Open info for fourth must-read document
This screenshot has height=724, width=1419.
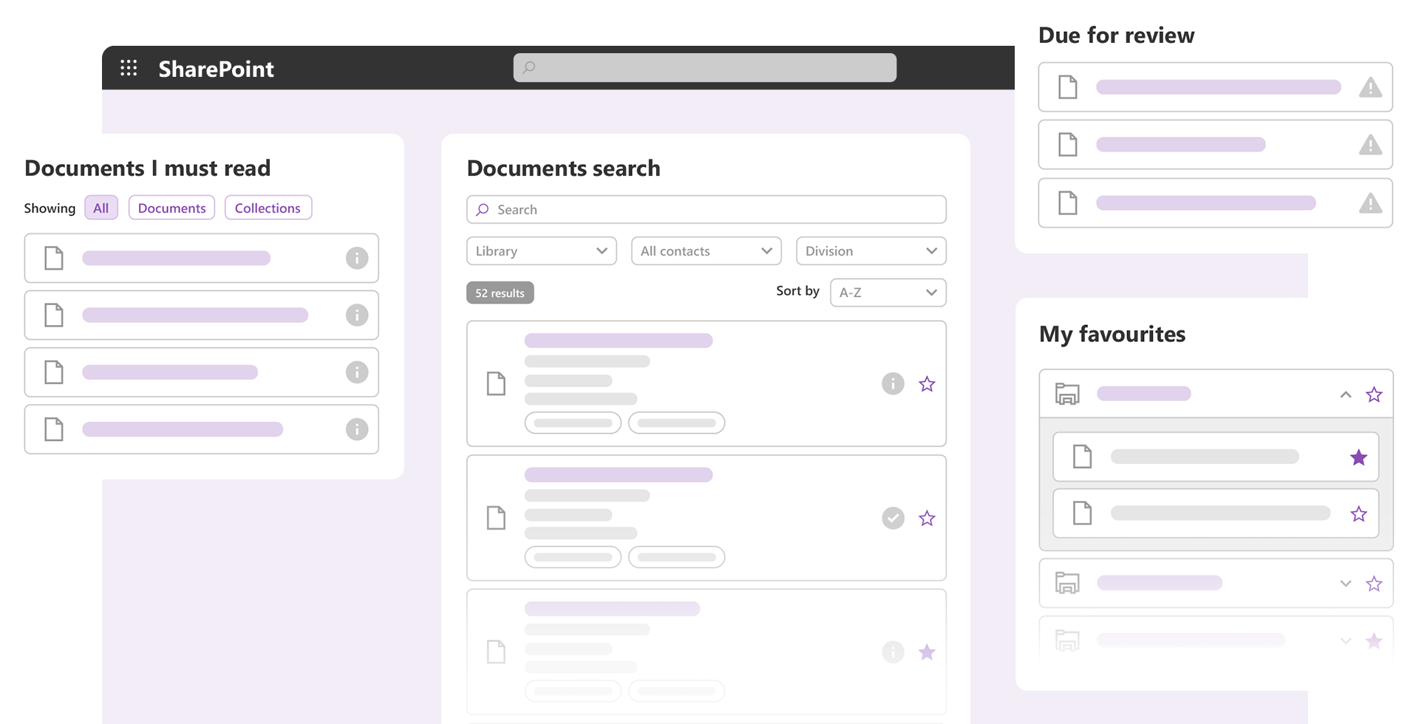point(357,429)
